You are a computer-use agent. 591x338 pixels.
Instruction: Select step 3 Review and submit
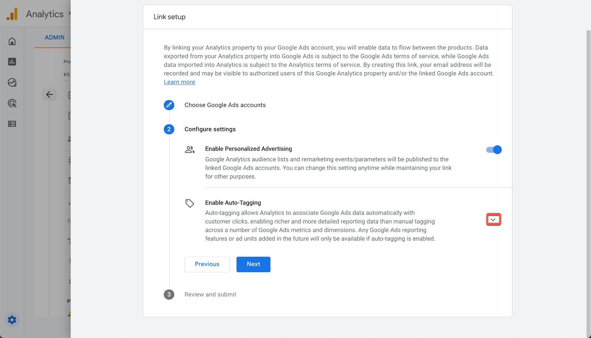click(x=210, y=294)
